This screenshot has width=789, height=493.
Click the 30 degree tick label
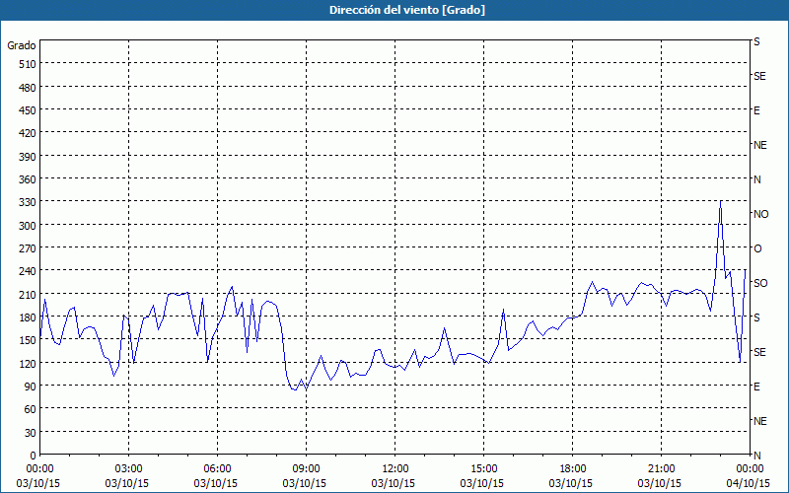pyautogui.click(x=30, y=433)
